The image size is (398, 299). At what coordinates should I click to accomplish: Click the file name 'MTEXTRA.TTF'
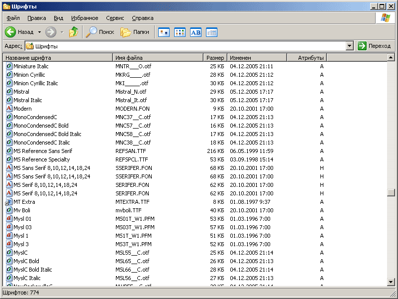(x=132, y=202)
